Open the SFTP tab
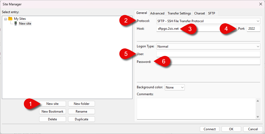 point(211,13)
